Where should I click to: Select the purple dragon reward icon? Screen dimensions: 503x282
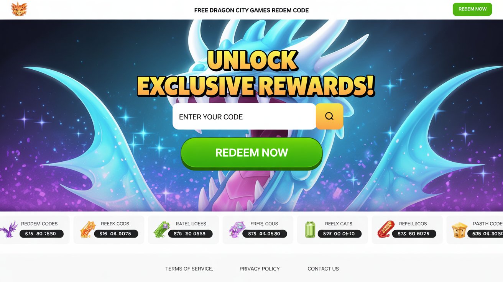click(8, 229)
